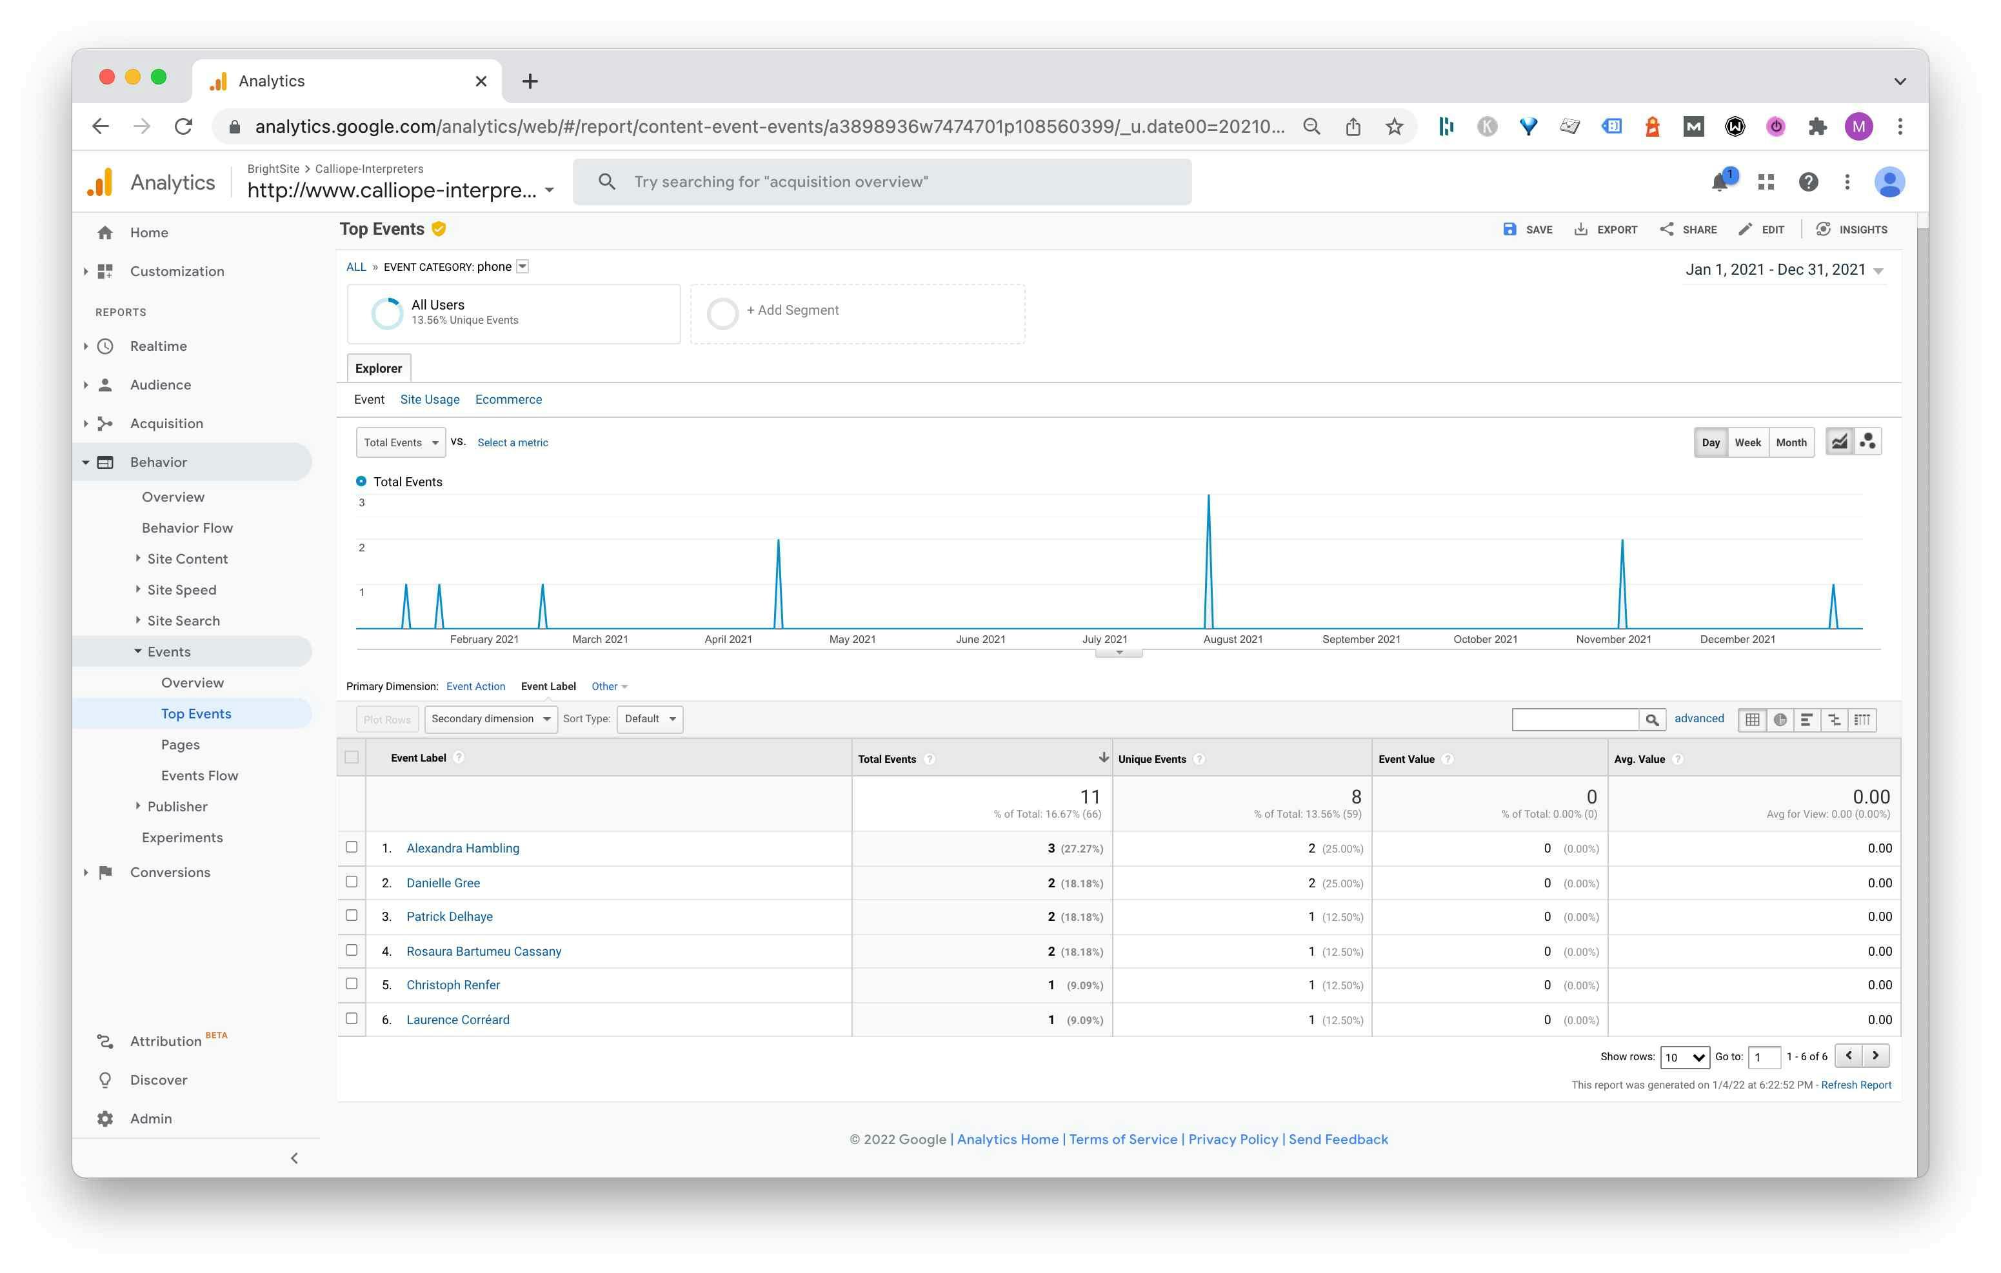Screen dimensions: 2001x1273
Task: Open the Secondary dimension dropdown
Action: (490, 719)
